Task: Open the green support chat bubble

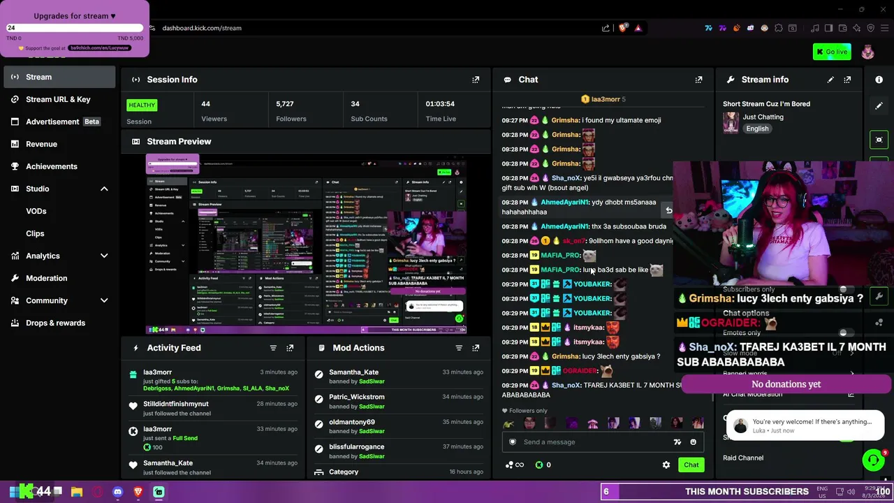Action: pyautogui.click(x=873, y=460)
